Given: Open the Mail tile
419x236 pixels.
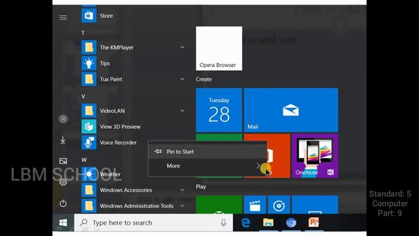Looking at the screenshot, I should [291, 110].
